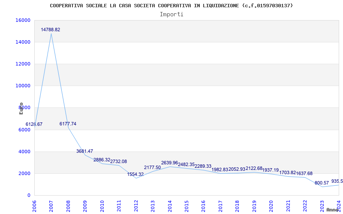The height and width of the screenshot is (214, 343).
Task: Click the 800.57 data label
Action: (322, 183)
